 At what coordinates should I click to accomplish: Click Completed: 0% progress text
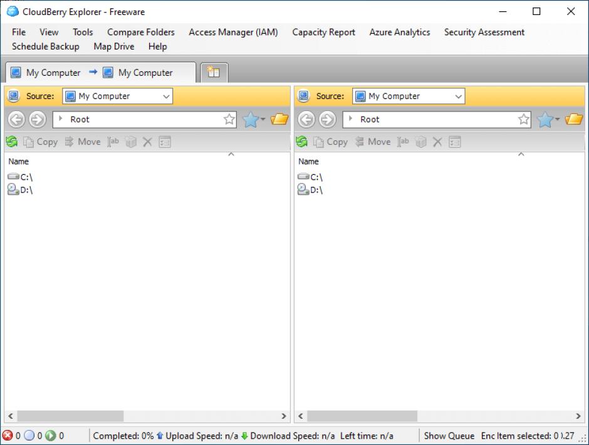123,436
